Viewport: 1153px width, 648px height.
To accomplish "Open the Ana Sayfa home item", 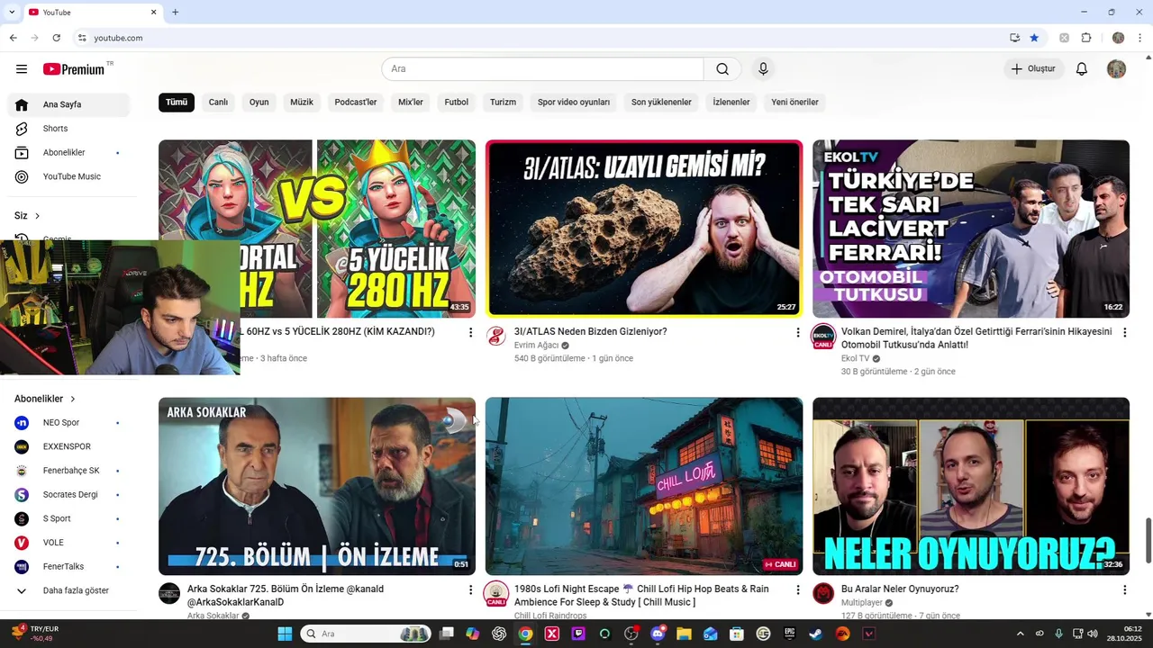I will coord(68,104).
